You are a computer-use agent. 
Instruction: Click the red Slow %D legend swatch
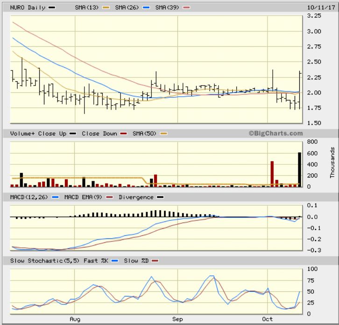[x=155, y=261]
